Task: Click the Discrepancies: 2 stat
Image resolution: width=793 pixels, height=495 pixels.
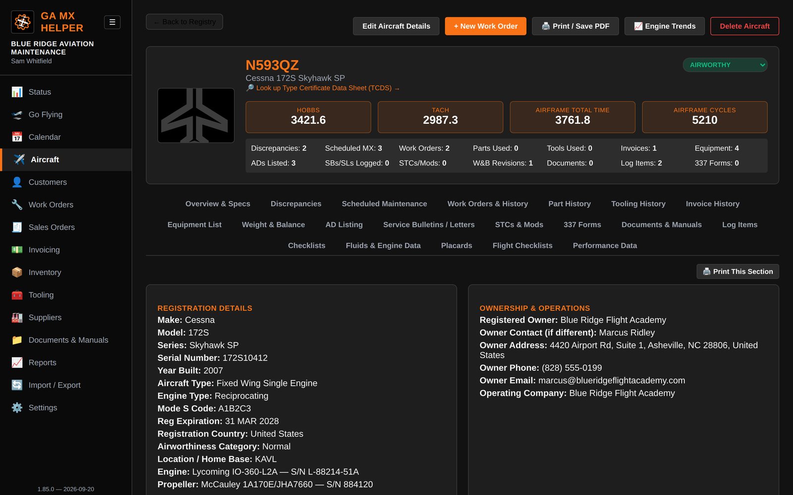Action: pyautogui.click(x=279, y=148)
